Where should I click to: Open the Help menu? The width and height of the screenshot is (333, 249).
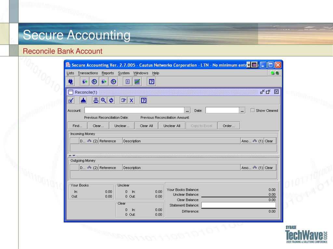(x=155, y=73)
